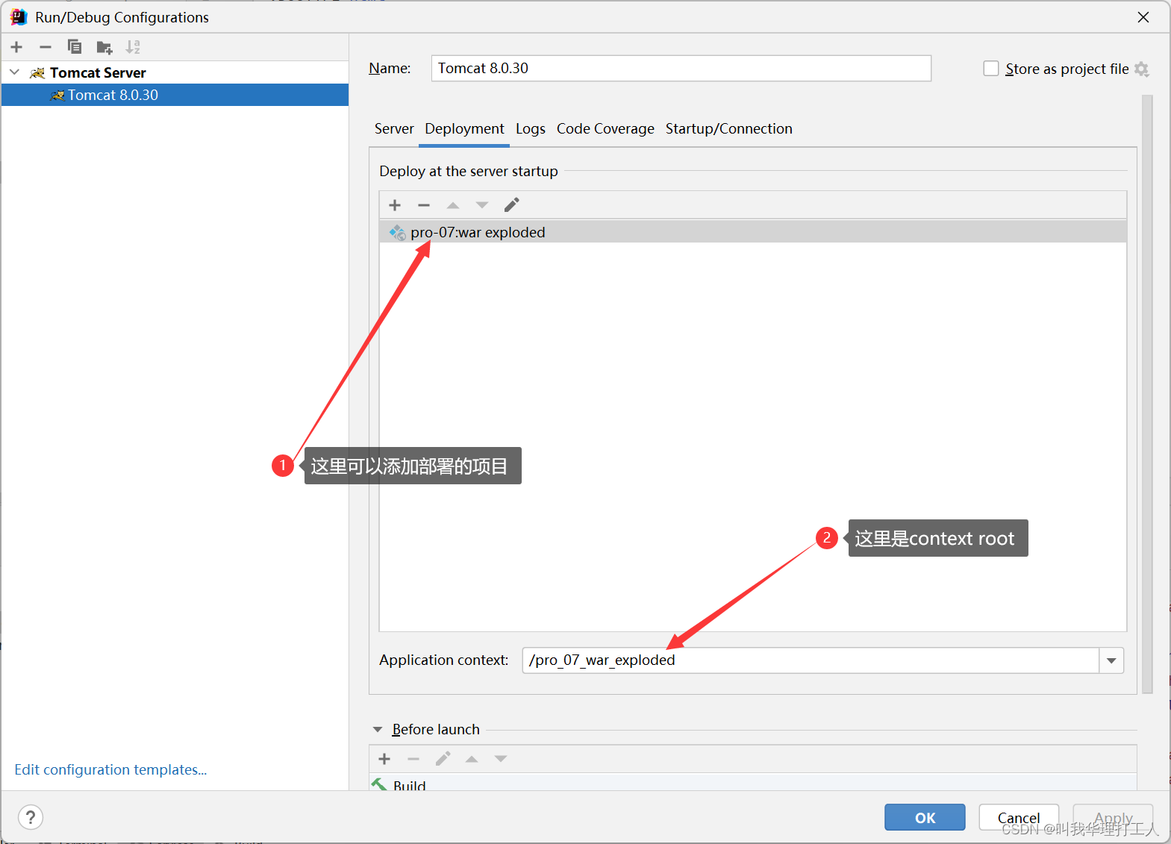The width and height of the screenshot is (1171, 844).
Task: Open Edit configuration templates link
Action: (110, 769)
